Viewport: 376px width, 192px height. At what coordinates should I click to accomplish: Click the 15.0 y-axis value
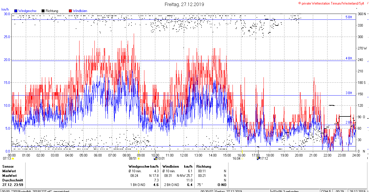click(x=7, y=82)
